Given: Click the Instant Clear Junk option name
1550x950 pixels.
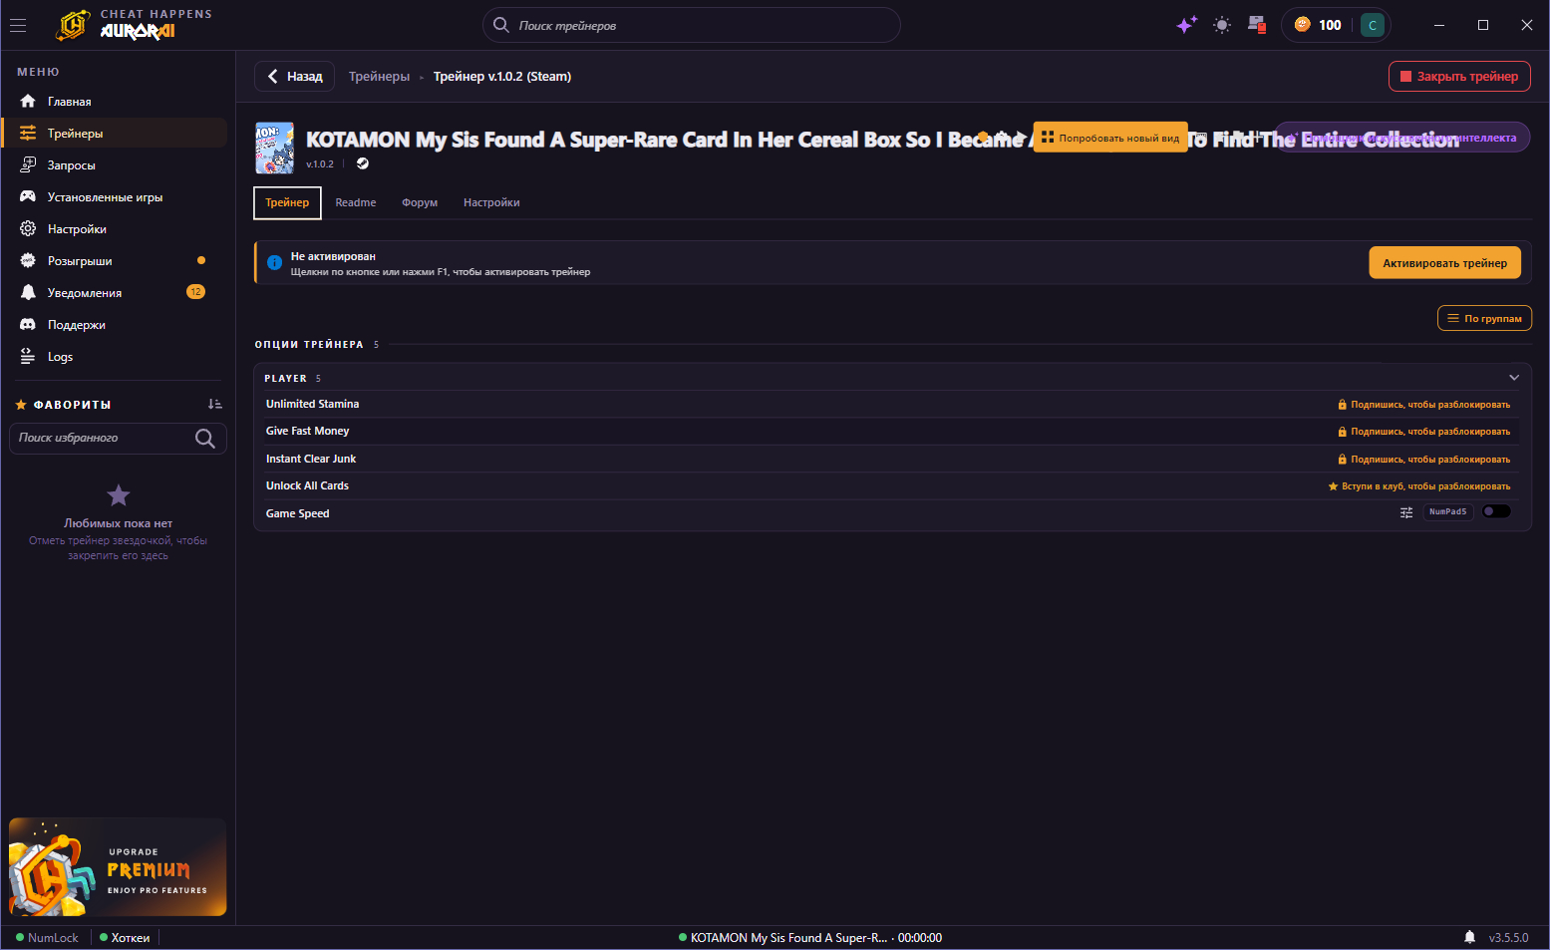Looking at the screenshot, I should tap(311, 459).
